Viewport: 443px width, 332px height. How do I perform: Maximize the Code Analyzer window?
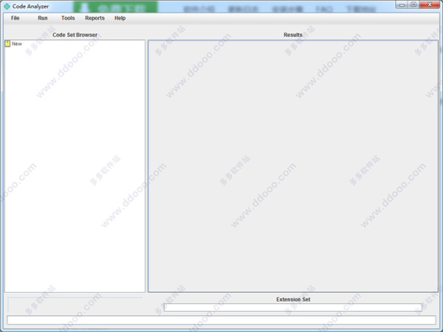coord(413,4)
